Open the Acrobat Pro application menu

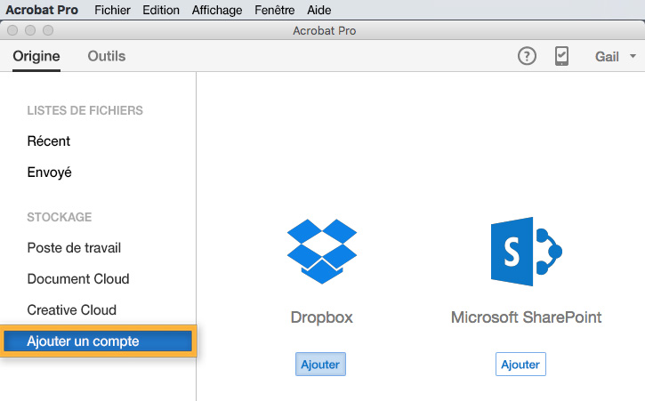point(42,10)
